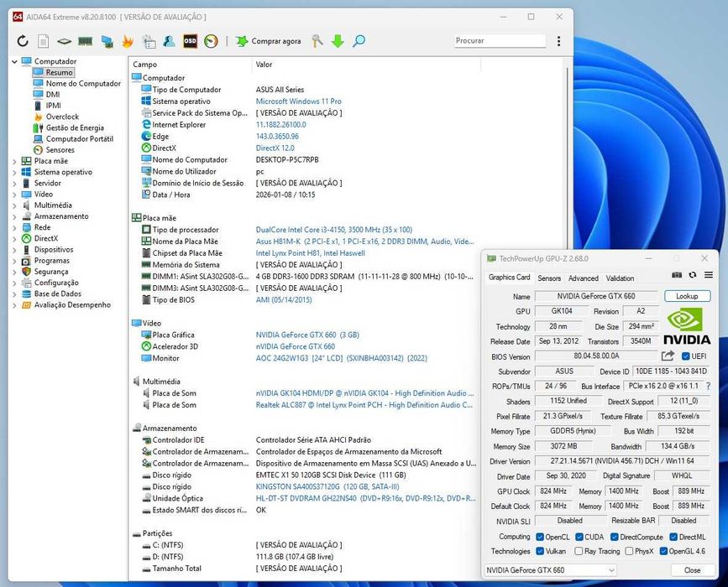
Task: Click the magnifier search toolbar icon
Action: (359, 41)
